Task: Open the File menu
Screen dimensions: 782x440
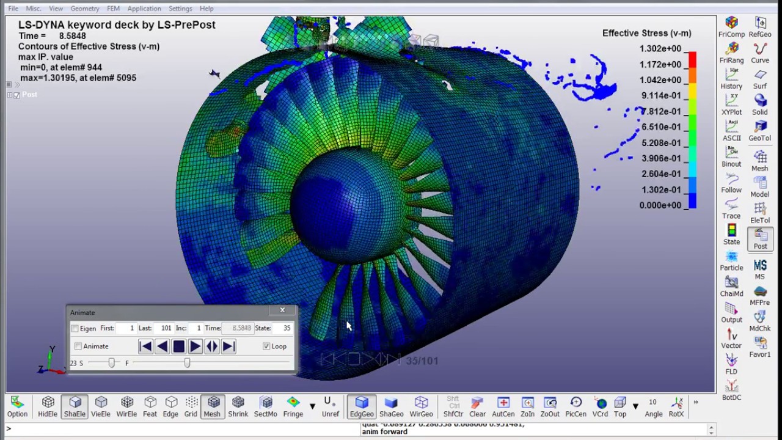Action: pos(13,9)
